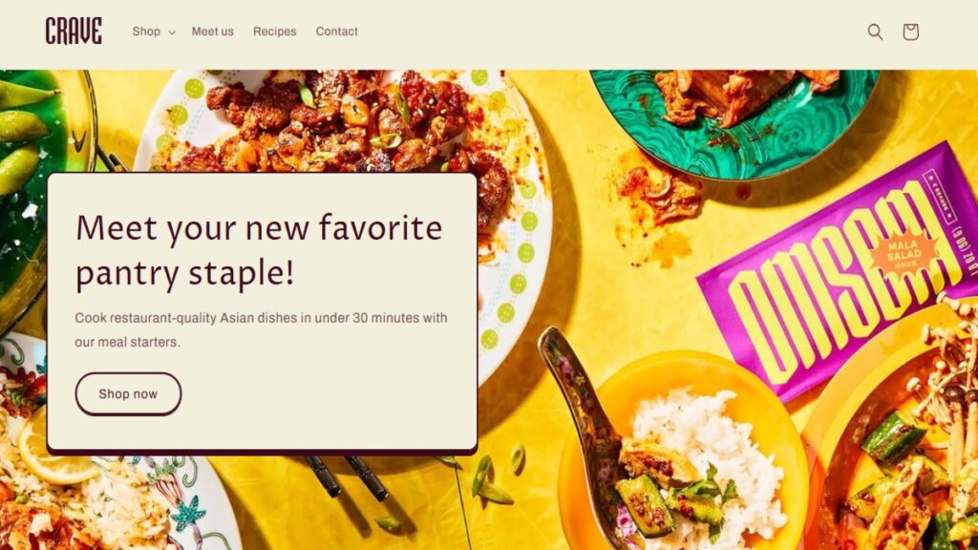This screenshot has width=978, height=550.
Task: Click the Shop now button
Action: tap(128, 393)
